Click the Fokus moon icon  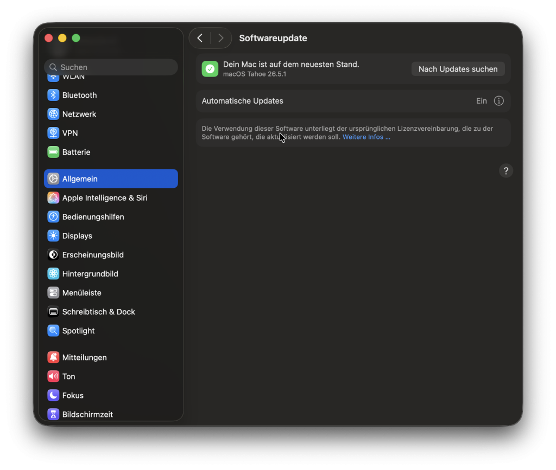click(53, 395)
